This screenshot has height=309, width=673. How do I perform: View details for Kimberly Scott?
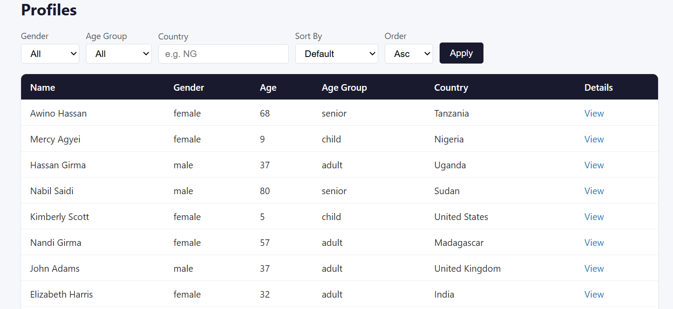tap(594, 217)
